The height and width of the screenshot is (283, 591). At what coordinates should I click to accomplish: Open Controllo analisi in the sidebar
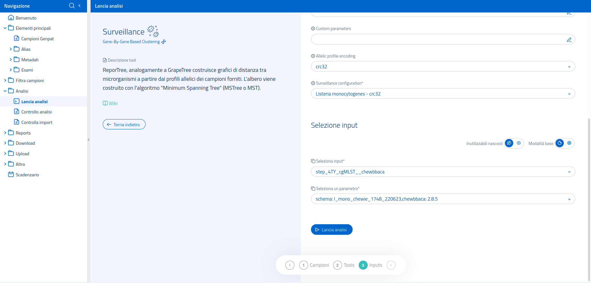point(36,112)
